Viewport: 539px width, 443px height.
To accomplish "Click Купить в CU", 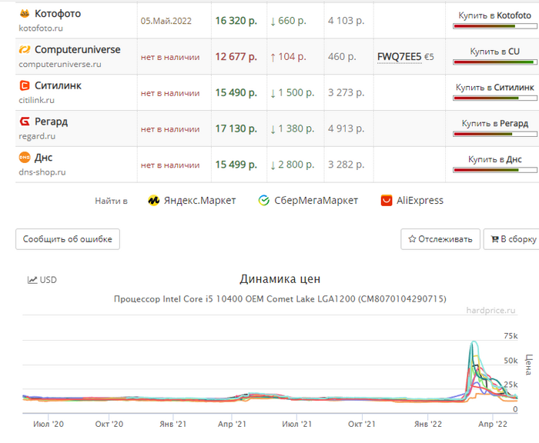I will pos(494,52).
